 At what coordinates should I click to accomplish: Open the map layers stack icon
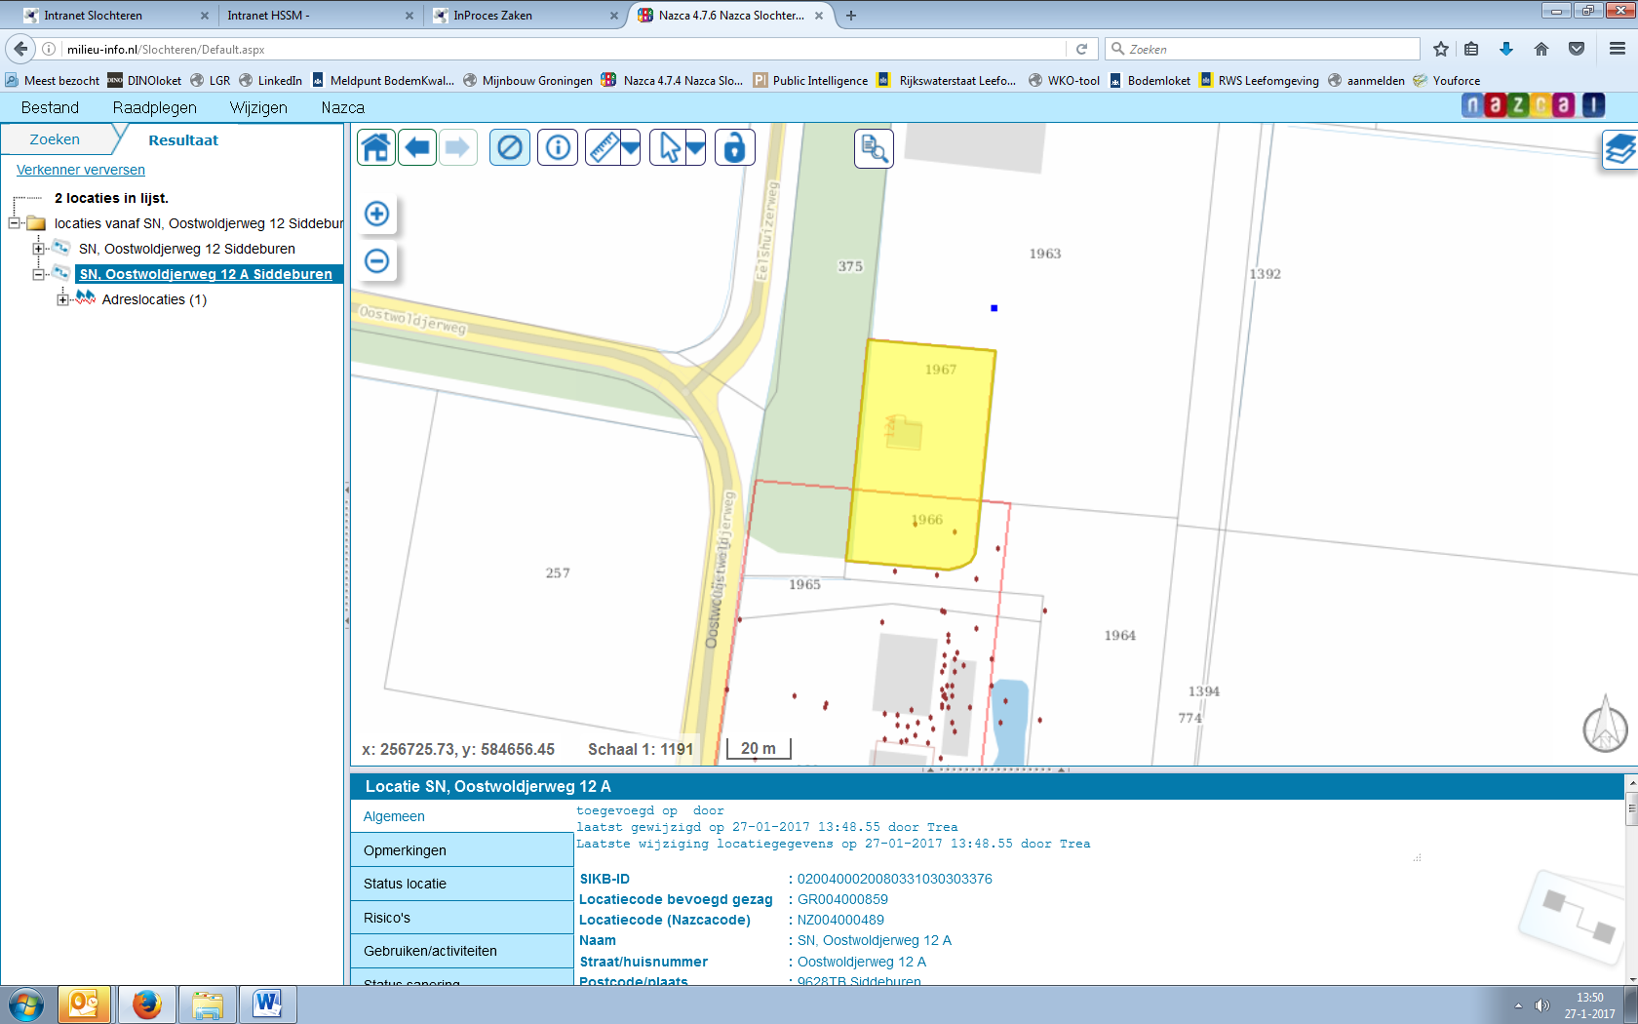click(x=1620, y=150)
